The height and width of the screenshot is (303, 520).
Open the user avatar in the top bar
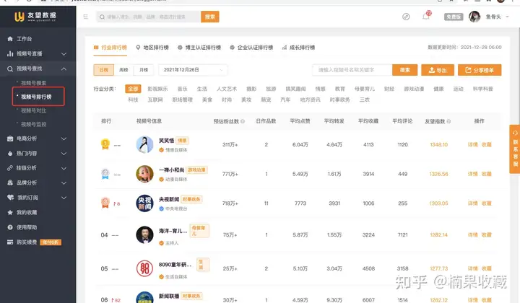474,17
